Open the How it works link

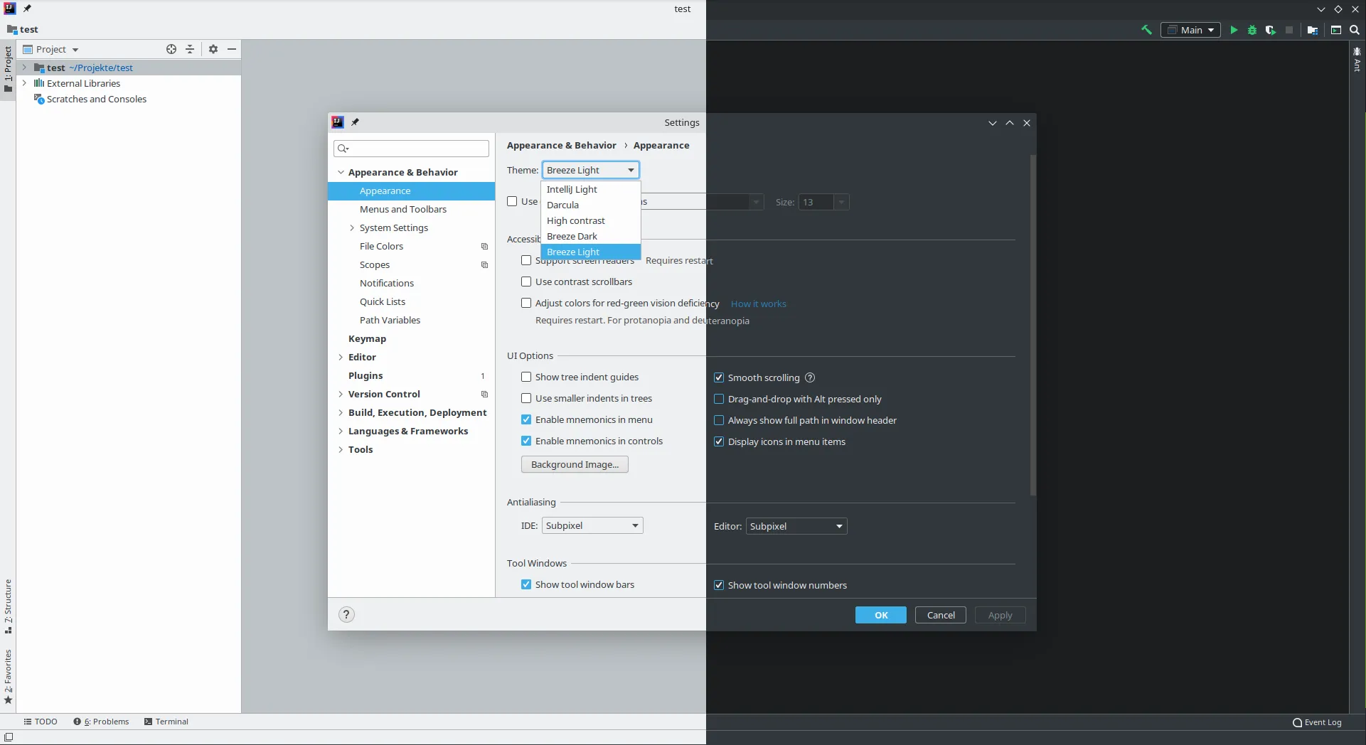point(758,304)
